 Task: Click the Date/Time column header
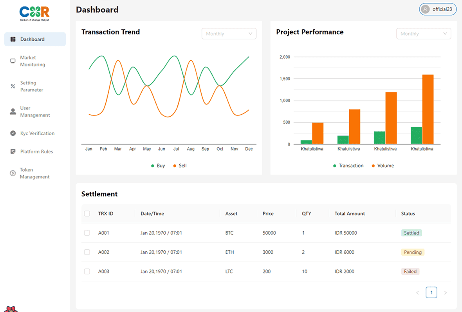tap(152, 214)
